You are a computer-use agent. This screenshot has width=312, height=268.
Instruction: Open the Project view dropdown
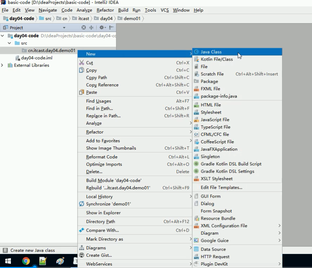point(64,28)
